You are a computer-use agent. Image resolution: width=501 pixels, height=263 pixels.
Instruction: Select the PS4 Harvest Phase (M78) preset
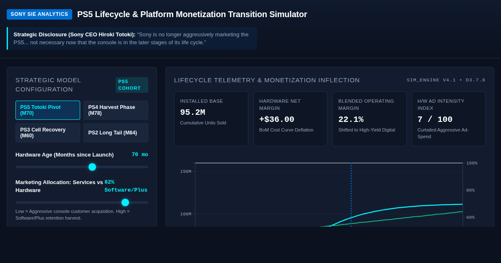(116, 110)
